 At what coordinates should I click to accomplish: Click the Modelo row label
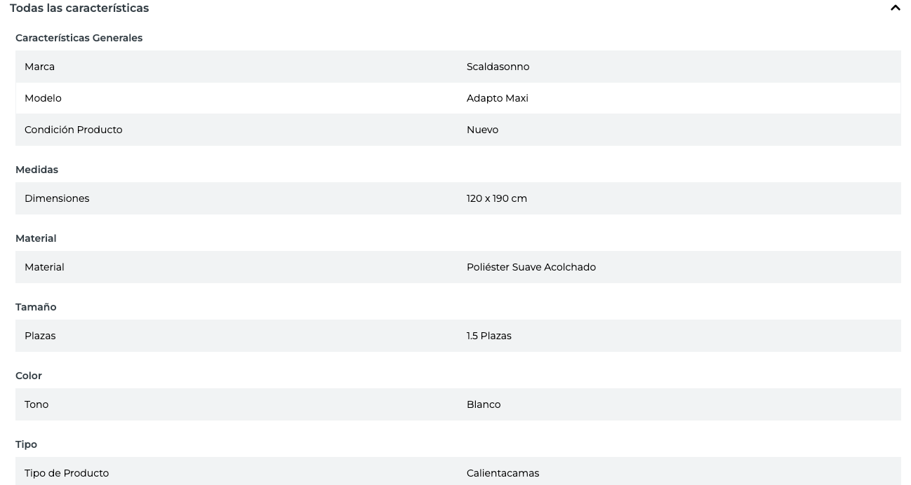click(43, 98)
